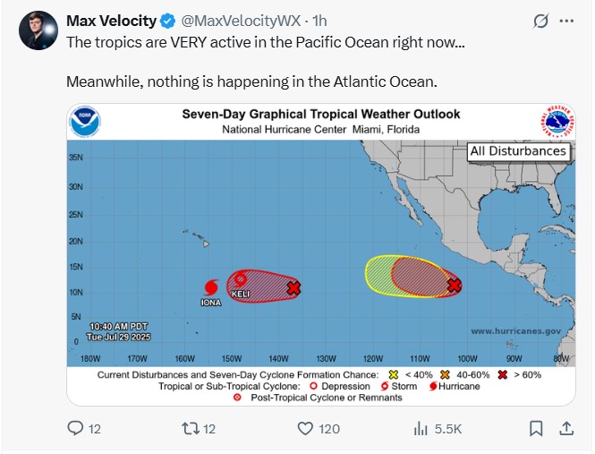
Task: Click the yellow hatched formation area
Action: (378, 275)
